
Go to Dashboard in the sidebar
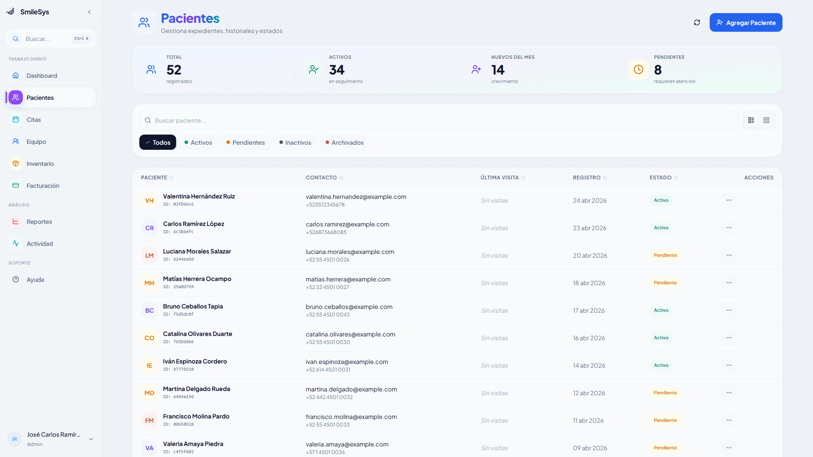point(50,75)
